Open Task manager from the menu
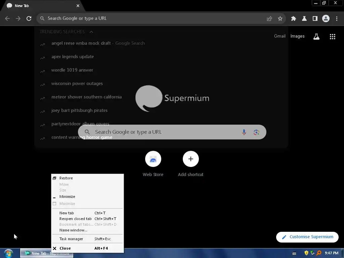The width and height of the screenshot is (344, 258). [x=87, y=239]
